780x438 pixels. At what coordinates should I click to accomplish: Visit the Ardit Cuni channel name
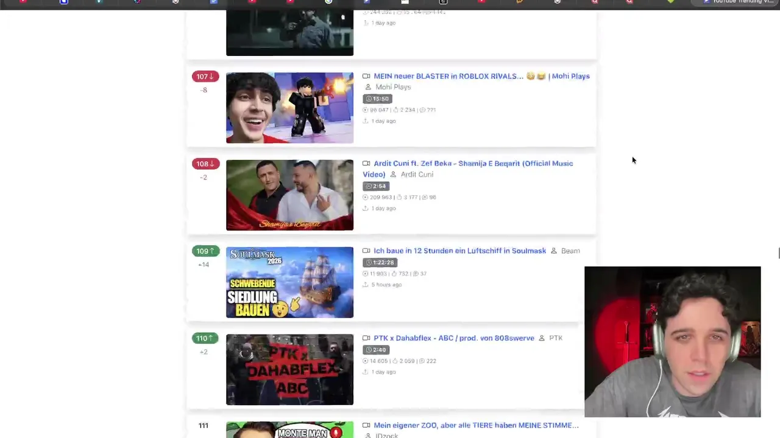tap(417, 175)
